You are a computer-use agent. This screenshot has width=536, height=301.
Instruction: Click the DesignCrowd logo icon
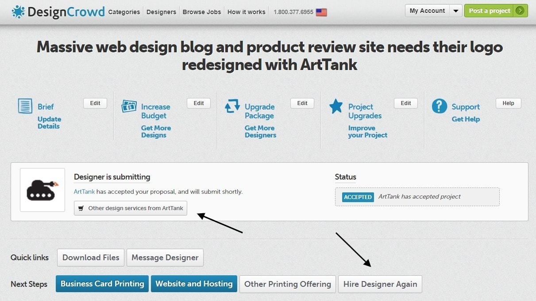tap(18, 12)
